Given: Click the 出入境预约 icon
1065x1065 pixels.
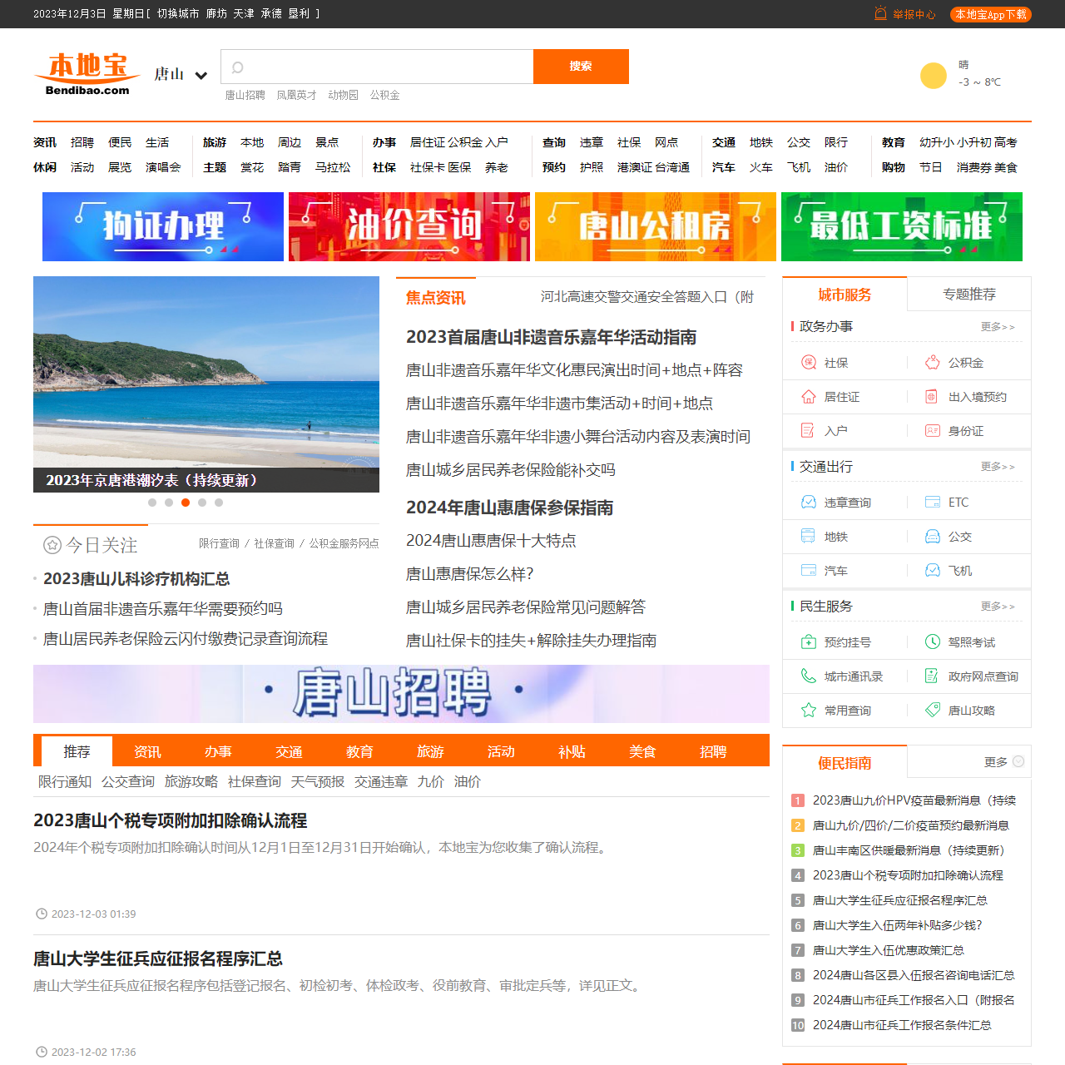Looking at the screenshot, I should pyautogui.click(x=932, y=397).
